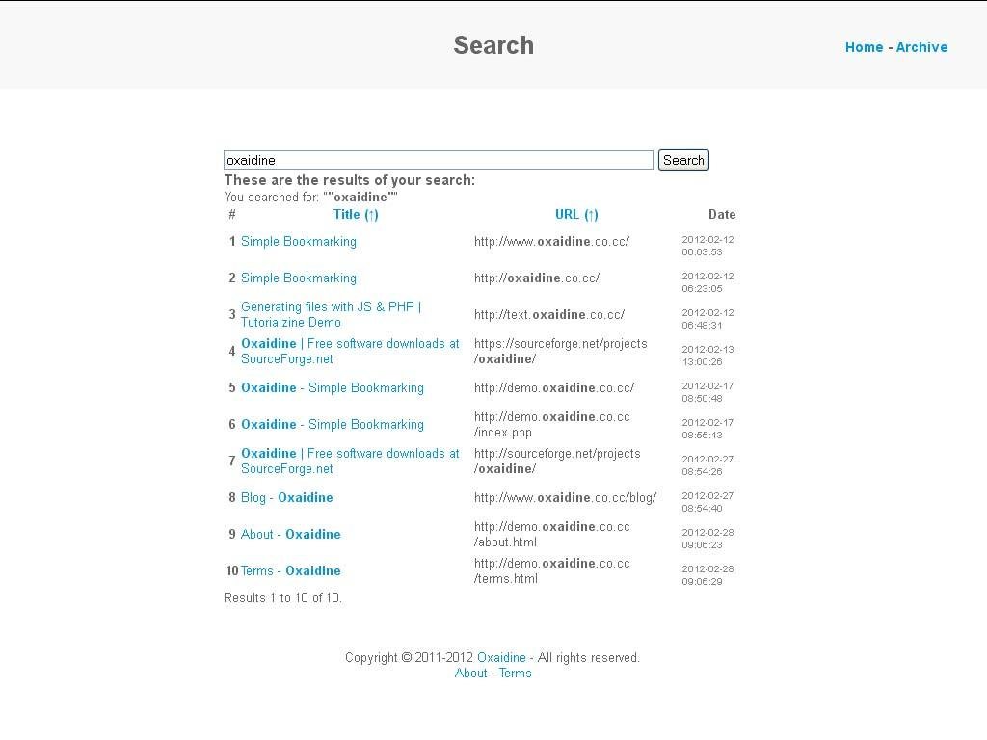Open About in the footer
The height and width of the screenshot is (740, 987).
coord(471,673)
